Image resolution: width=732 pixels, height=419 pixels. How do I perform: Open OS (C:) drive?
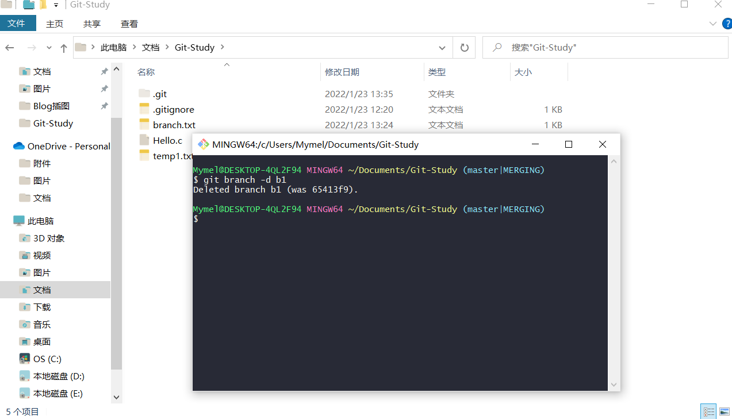pos(47,359)
